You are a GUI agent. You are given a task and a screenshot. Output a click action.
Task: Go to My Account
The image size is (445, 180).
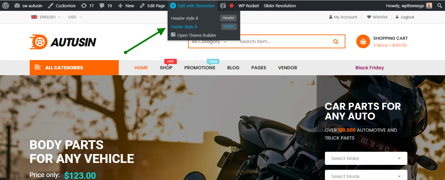[343, 17]
